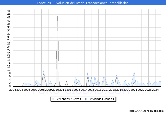Click the Viviendas Nuevas legend color box
The image size is (166, 115).
point(53,99)
